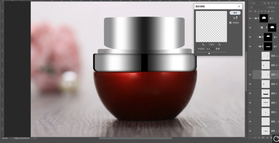Hide the selected 图层 11 layer
Image resolution: width=279 pixels, height=143 pixels.
point(250,75)
